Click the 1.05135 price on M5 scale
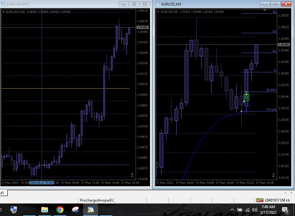This screenshot has width=295, height=216. click(x=284, y=177)
